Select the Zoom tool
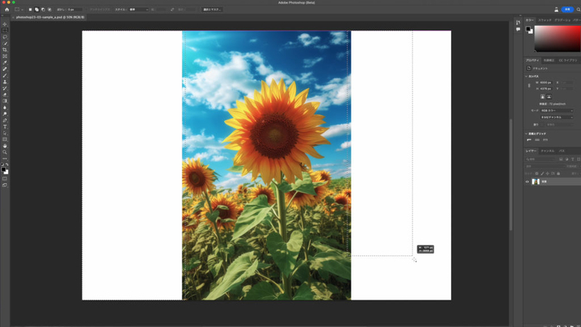 coord(5,152)
